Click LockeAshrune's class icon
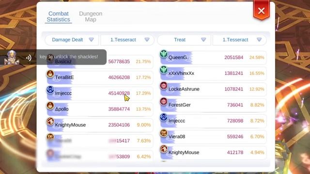The height and width of the screenshot is (174, 310). (x=164, y=86)
